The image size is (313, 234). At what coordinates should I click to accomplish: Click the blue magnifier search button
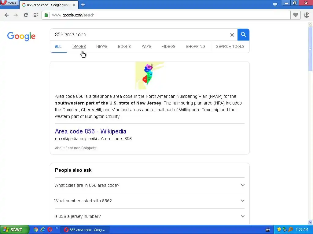point(243,35)
